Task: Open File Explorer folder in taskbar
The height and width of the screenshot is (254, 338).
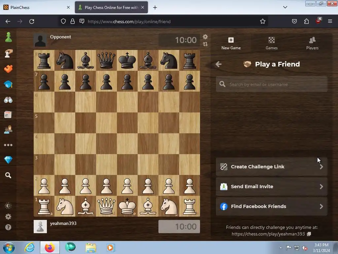Action: (91, 248)
